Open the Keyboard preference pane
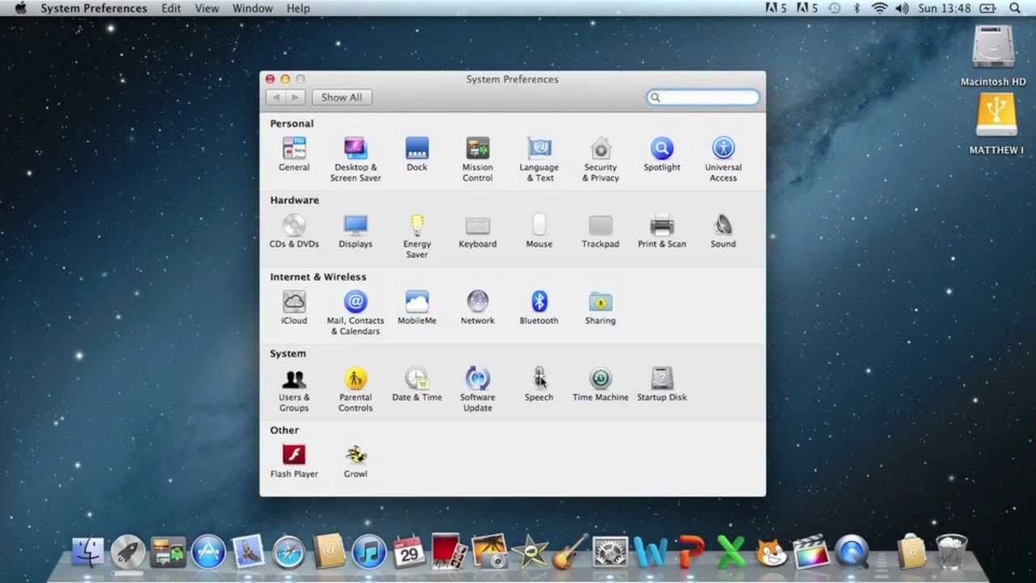1036x583 pixels. [x=478, y=231]
